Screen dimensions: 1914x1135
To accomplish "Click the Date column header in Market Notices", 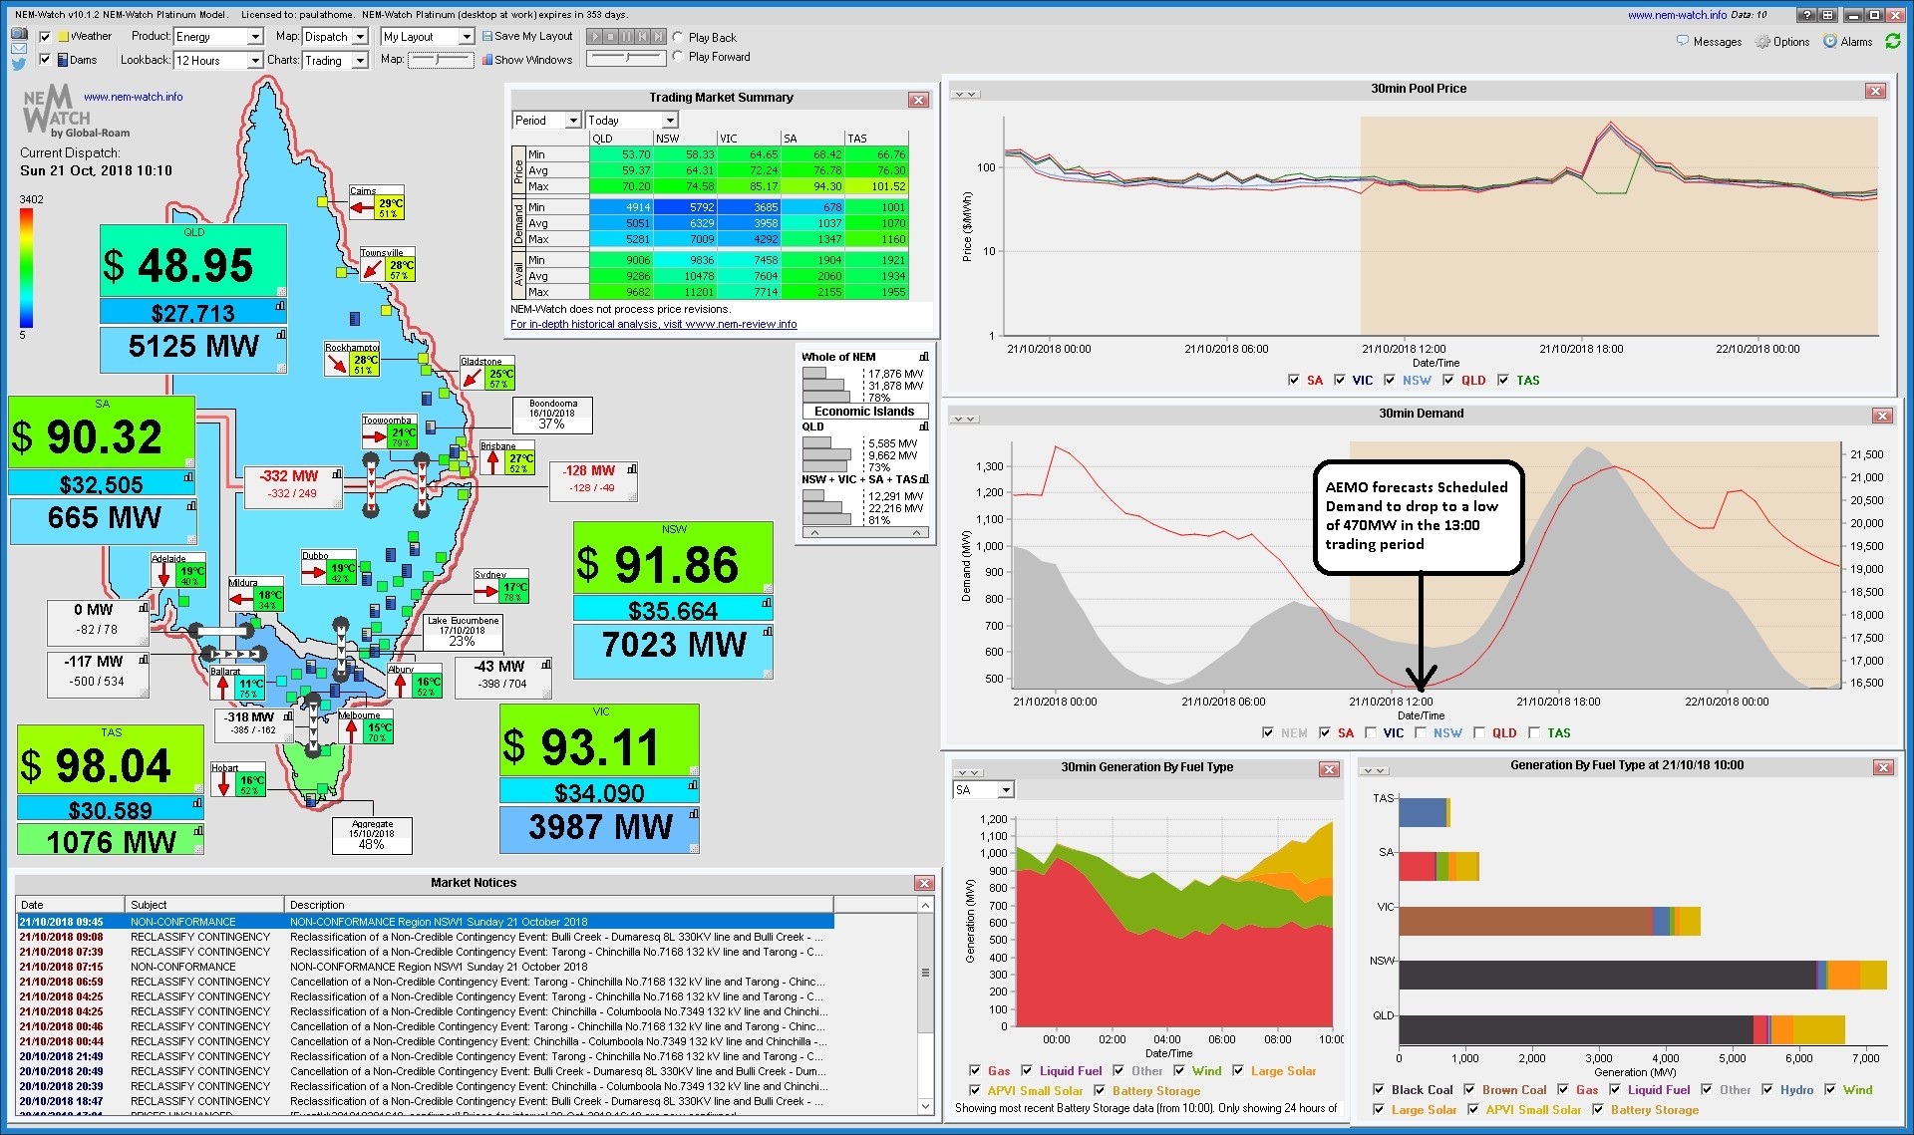I will [69, 905].
